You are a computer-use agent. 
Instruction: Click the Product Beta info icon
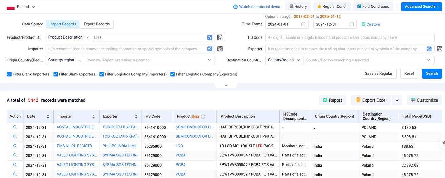click(203, 116)
